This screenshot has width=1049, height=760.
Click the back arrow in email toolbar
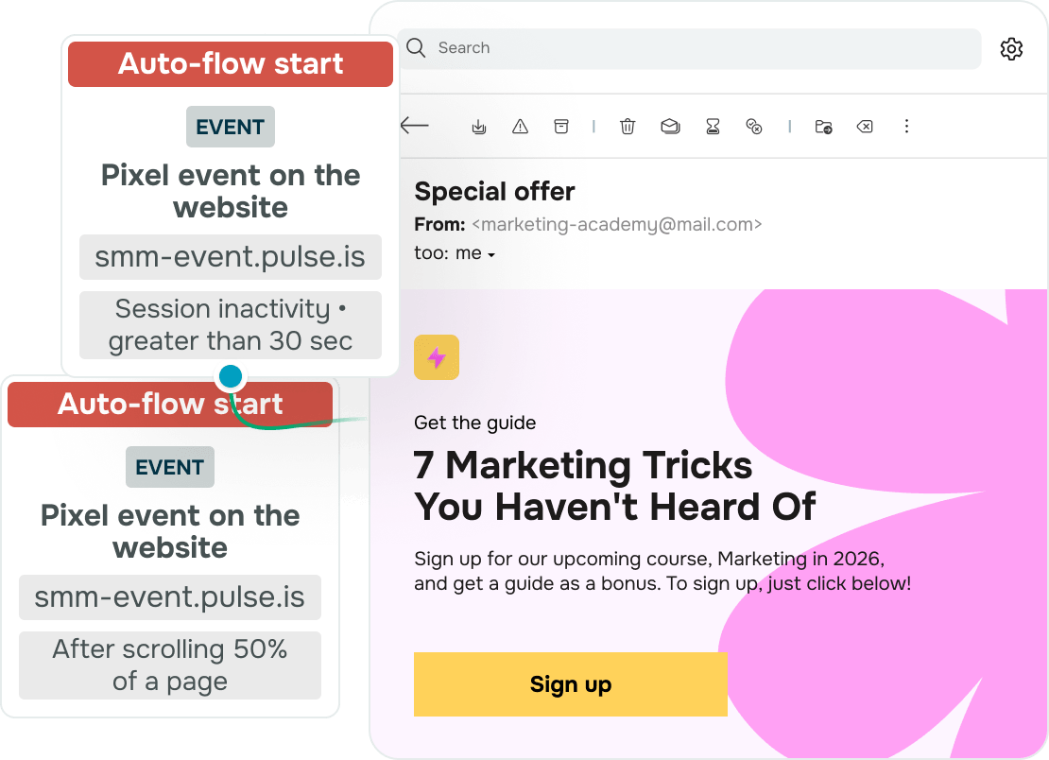coord(414,125)
